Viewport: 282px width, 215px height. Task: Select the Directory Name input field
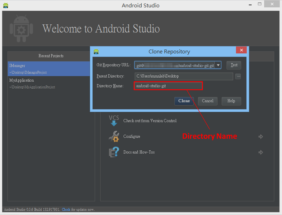click(168, 86)
